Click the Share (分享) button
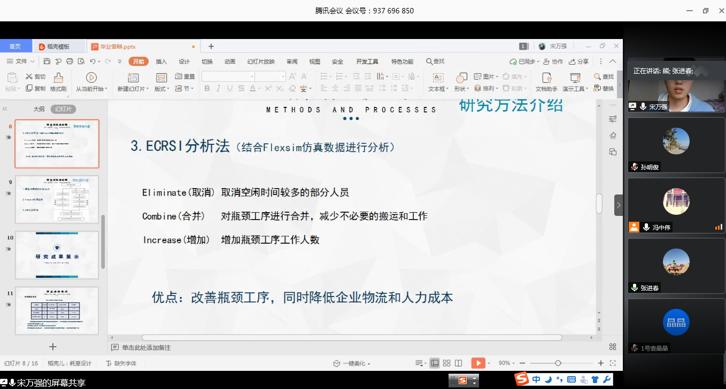Viewport: 726px width, 389px height. [579, 61]
